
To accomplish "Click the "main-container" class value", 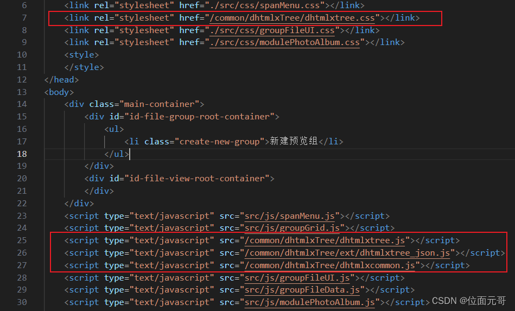I will click(159, 104).
